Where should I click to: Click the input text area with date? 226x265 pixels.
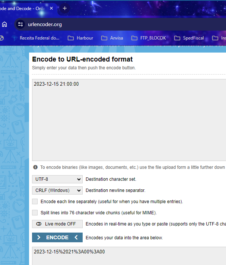tap(129, 120)
